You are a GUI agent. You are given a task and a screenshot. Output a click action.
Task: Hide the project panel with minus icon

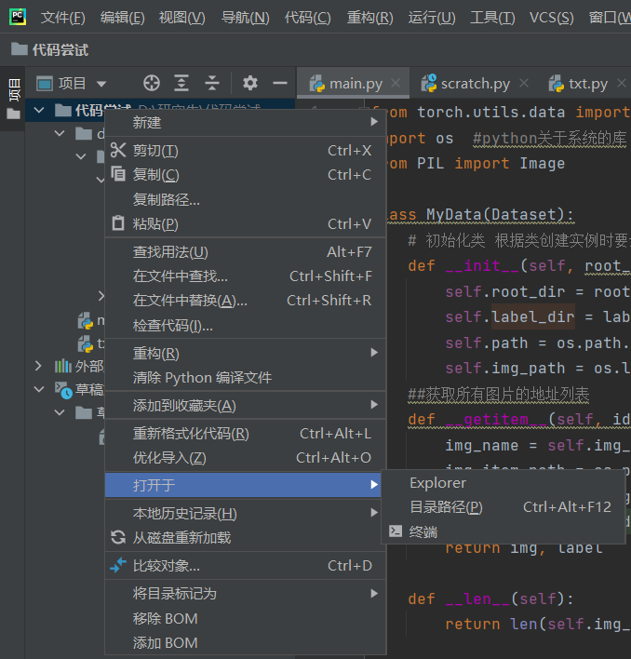(x=280, y=83)
